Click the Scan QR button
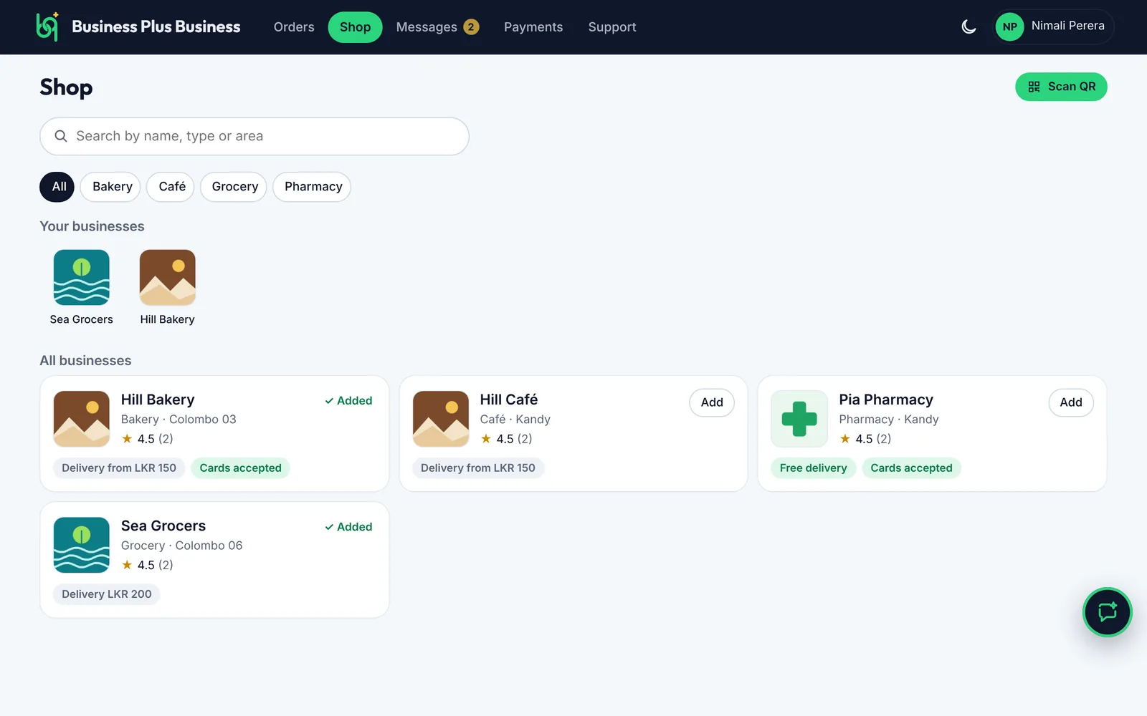The height and width of the screenshot is (716, 1147). (x=1061, y=87)
